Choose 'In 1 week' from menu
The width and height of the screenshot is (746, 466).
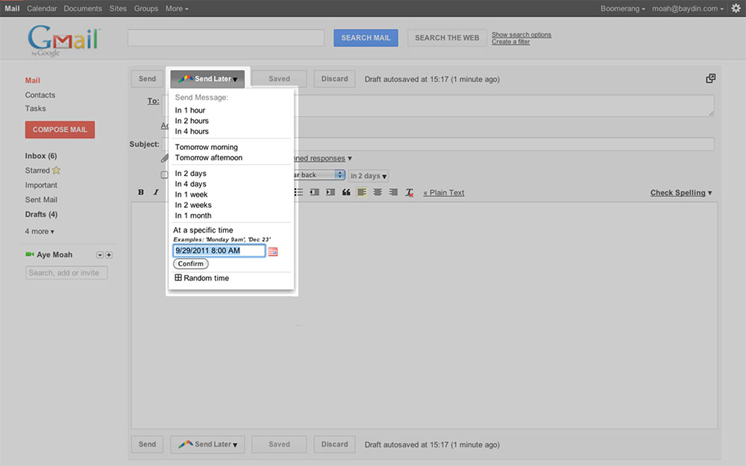191,195
